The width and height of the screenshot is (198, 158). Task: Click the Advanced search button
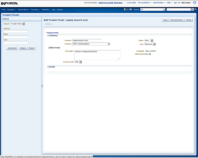pyautogui.click(x=12, y=48)
